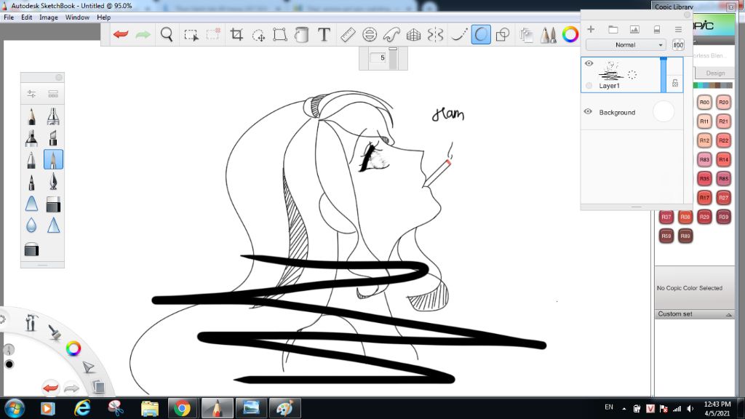Open the Brush Palette toolbar icon

tap(548, 35)
